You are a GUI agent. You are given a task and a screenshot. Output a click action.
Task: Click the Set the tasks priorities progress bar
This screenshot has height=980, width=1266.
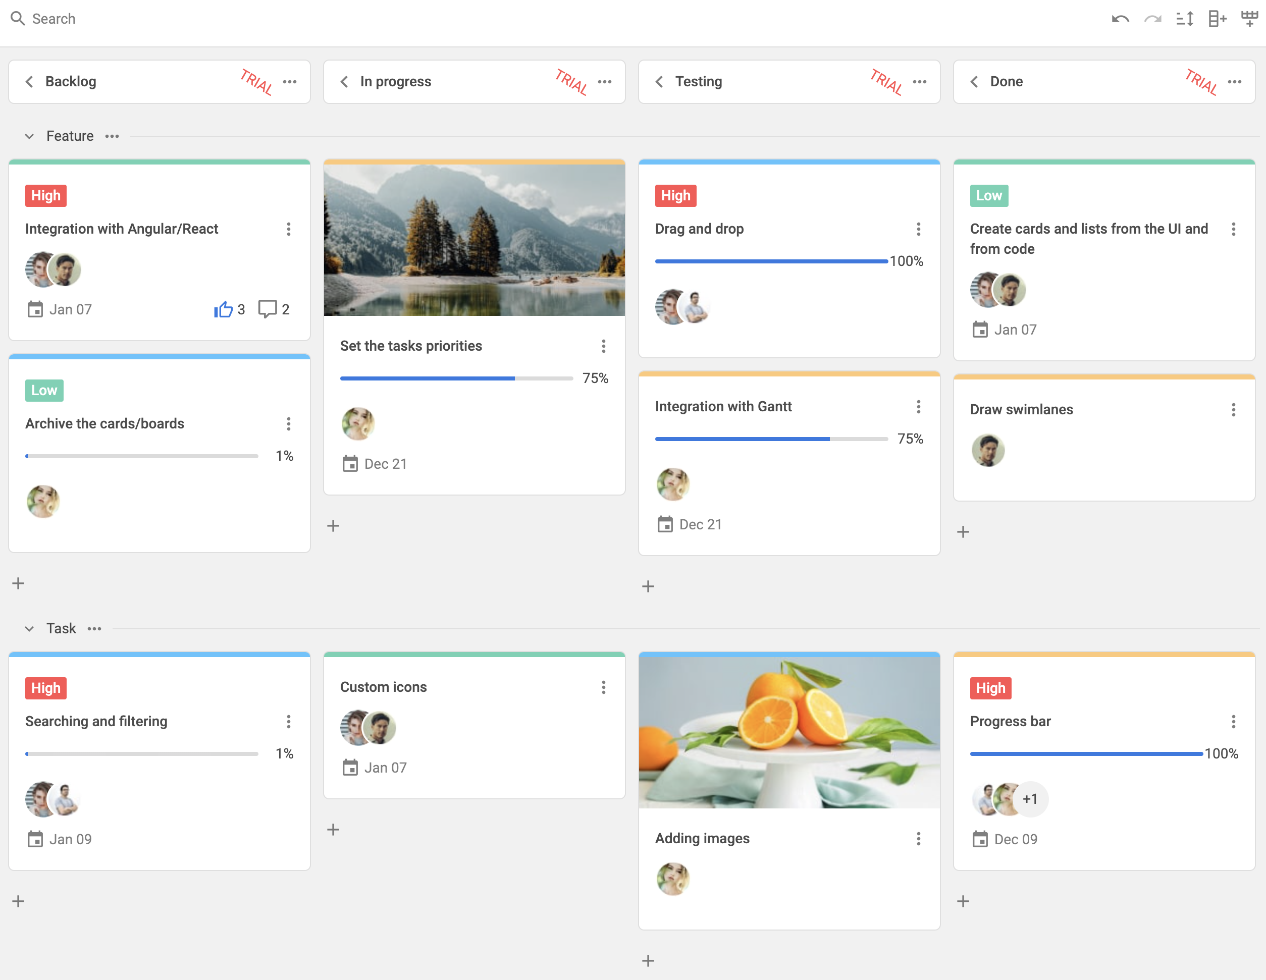456,378
